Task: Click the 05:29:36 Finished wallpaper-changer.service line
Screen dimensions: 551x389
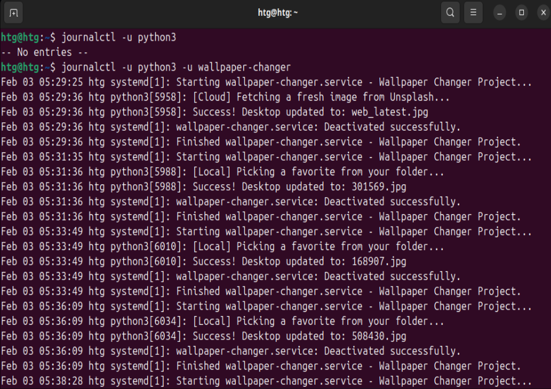Action: point(261,142)
